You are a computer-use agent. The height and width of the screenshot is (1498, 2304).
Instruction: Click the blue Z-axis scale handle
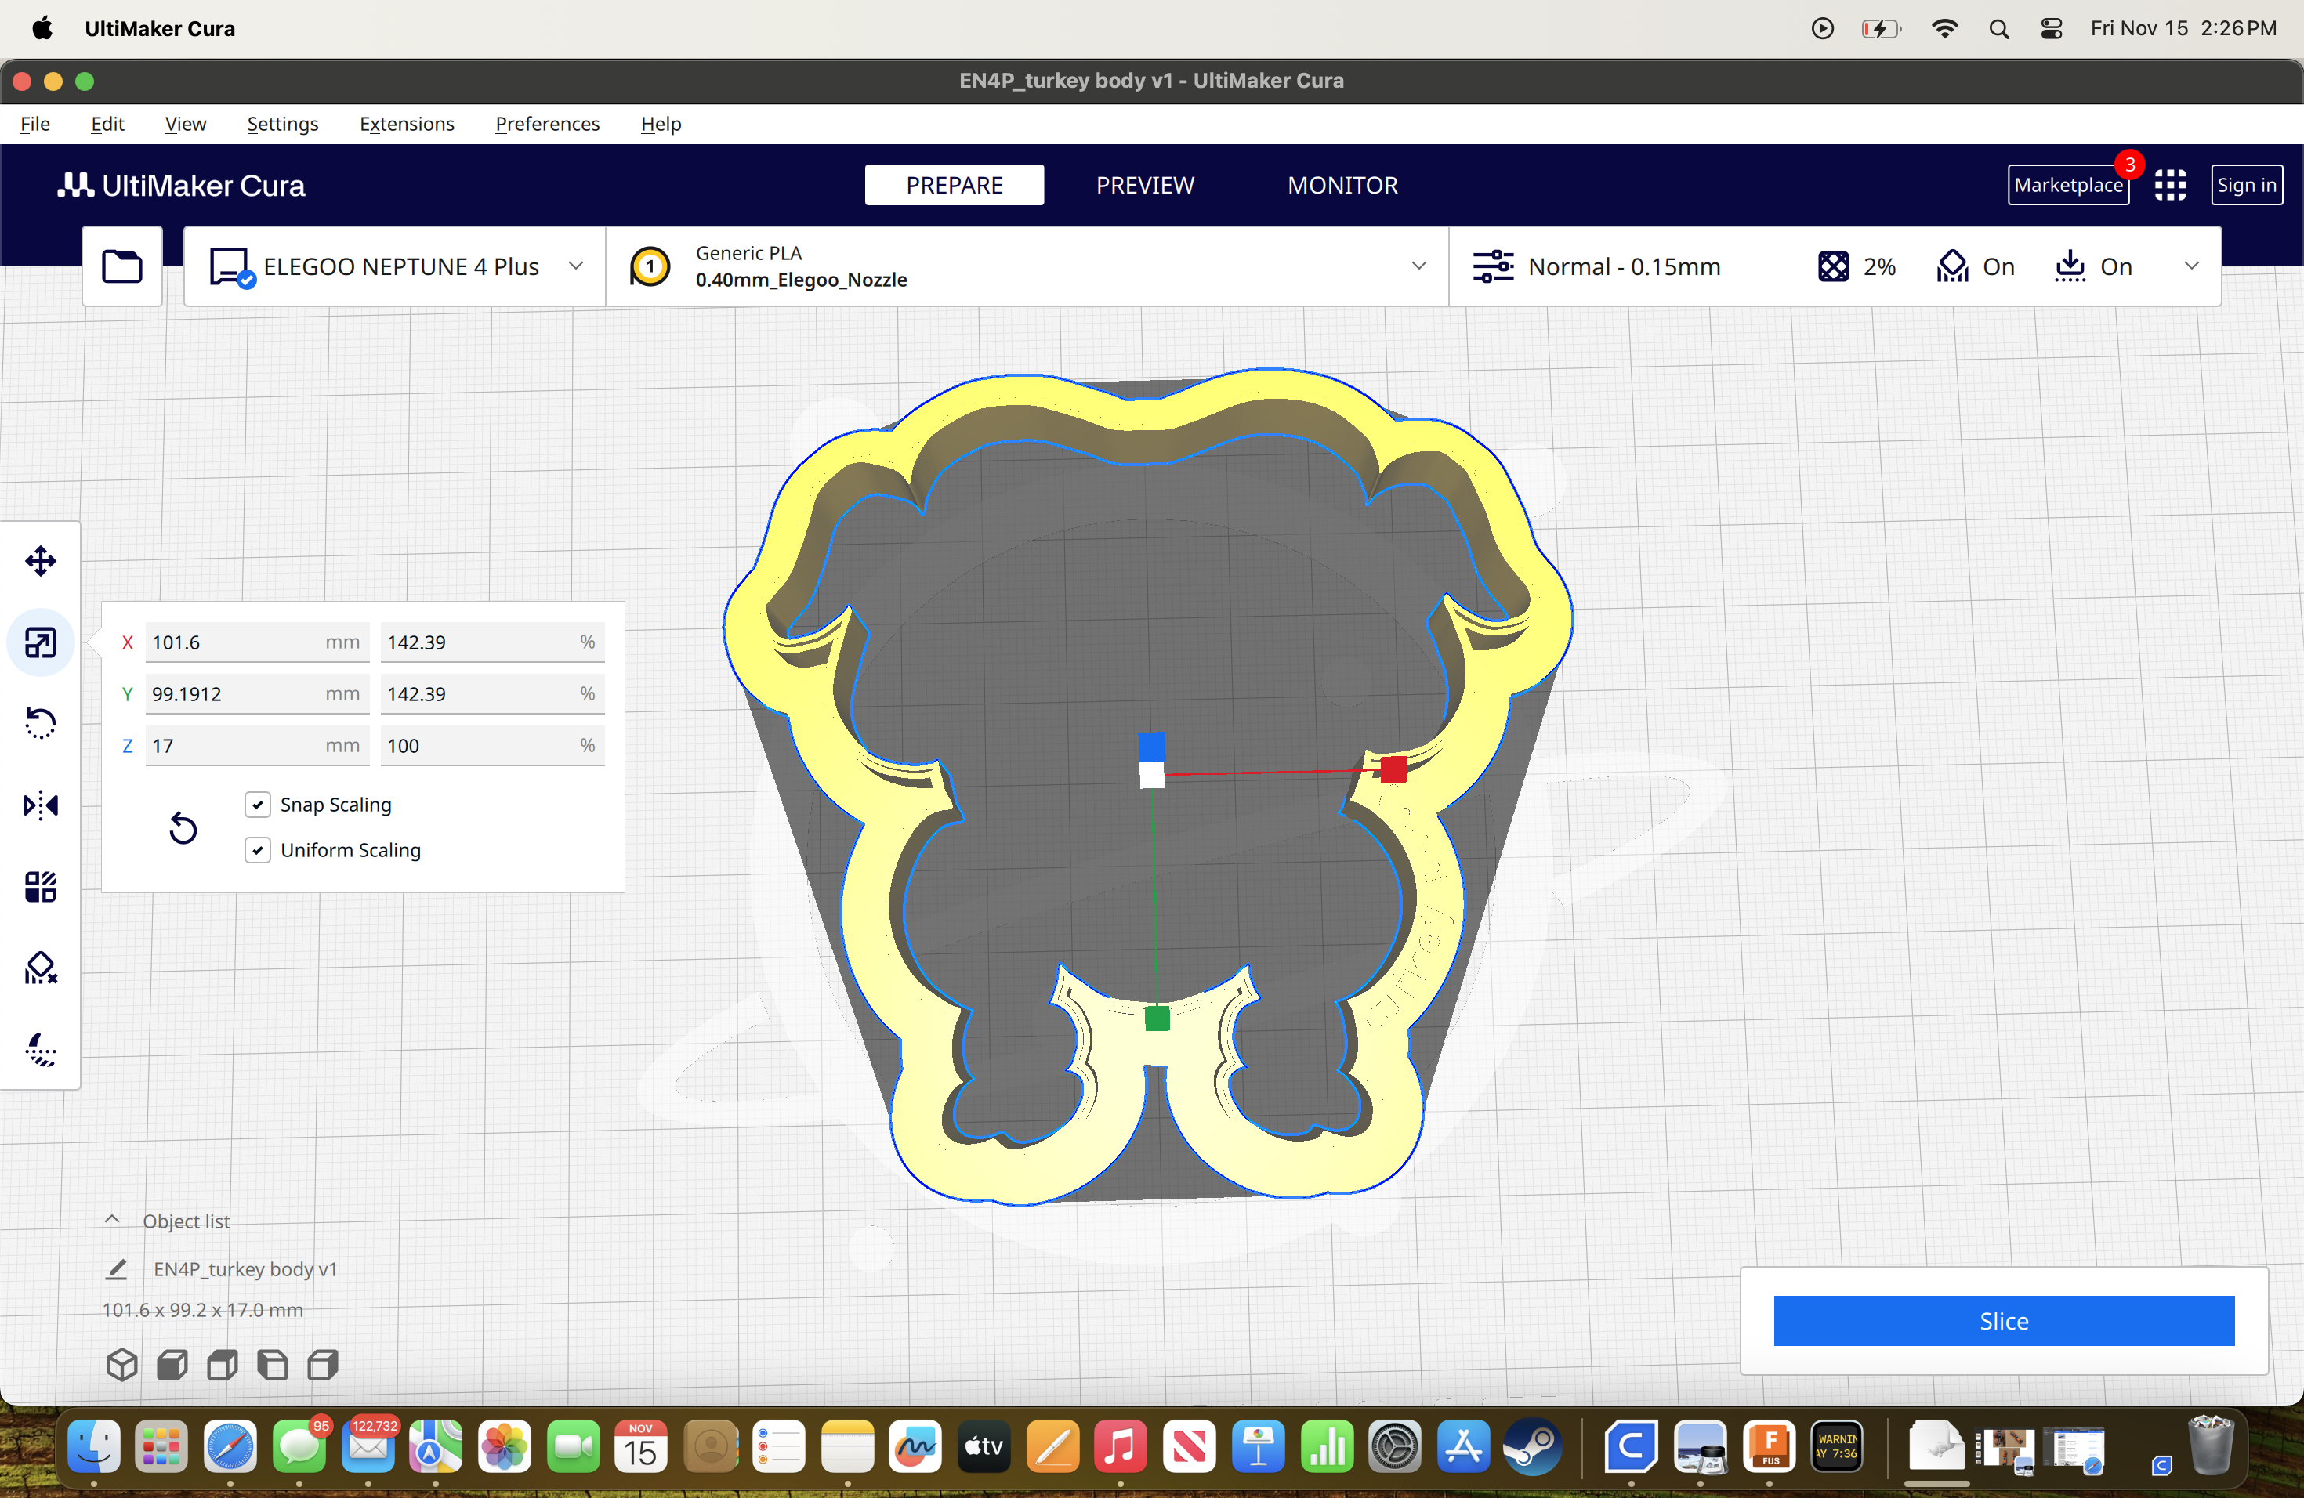(x=1151, y=746)
